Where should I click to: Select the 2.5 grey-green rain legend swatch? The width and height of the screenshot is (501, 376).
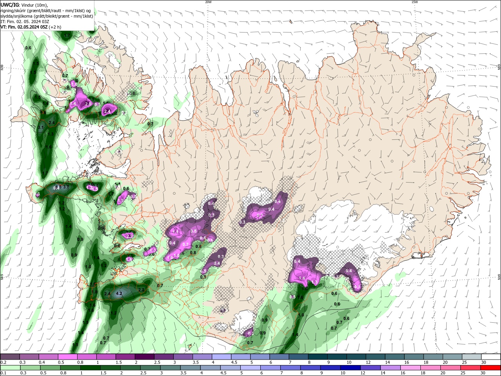click(150, 368)
